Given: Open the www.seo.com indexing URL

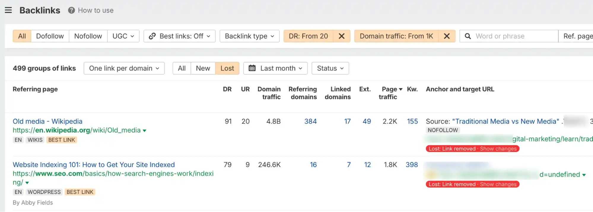Looking at the screenshot, I should tap(113, 178).
